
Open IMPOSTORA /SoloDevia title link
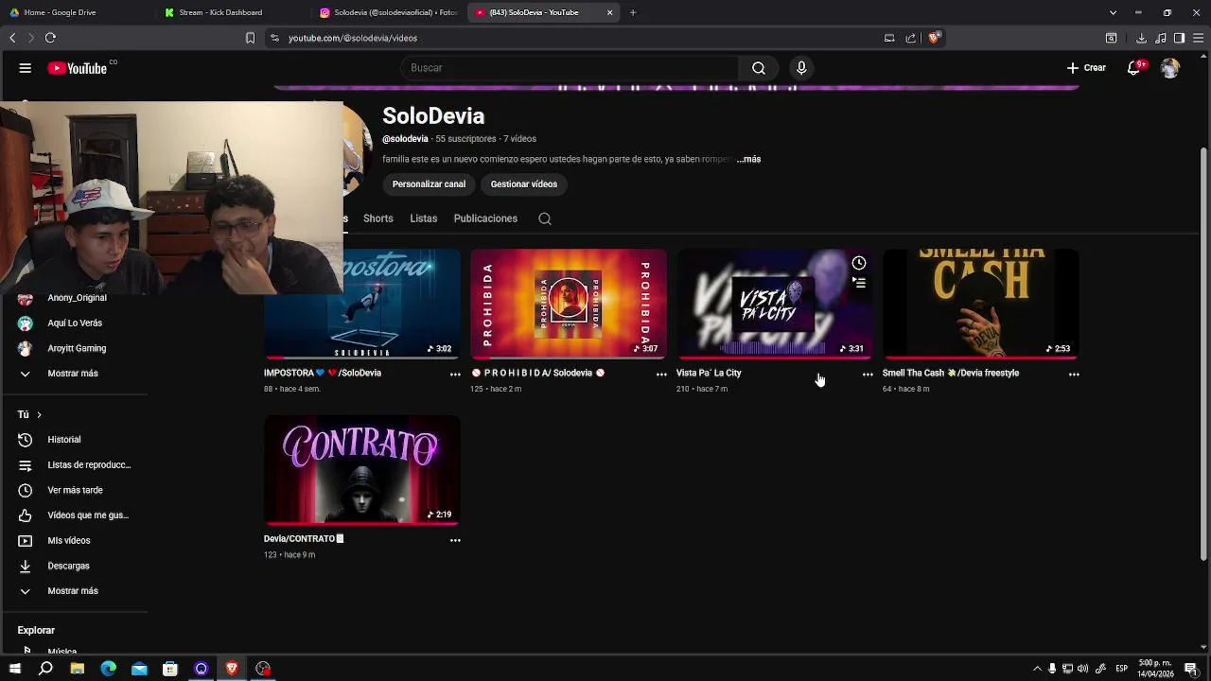click(x=323, y=373)
